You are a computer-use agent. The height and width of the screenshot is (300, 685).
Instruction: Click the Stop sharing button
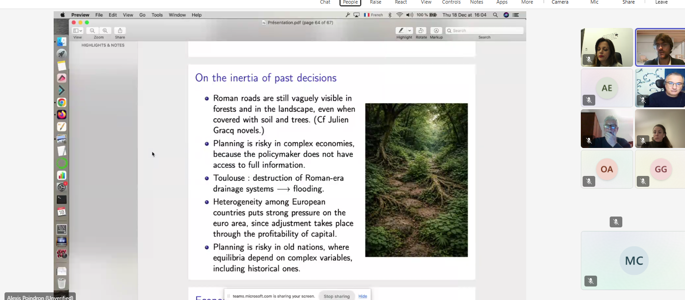tap(336, 296)
